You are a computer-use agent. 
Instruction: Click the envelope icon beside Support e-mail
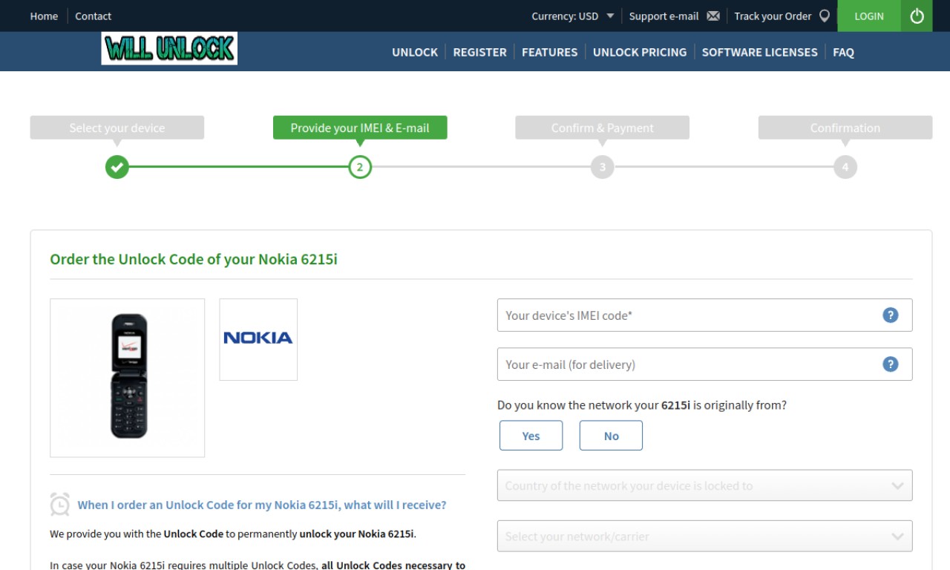tap(713, 16)
